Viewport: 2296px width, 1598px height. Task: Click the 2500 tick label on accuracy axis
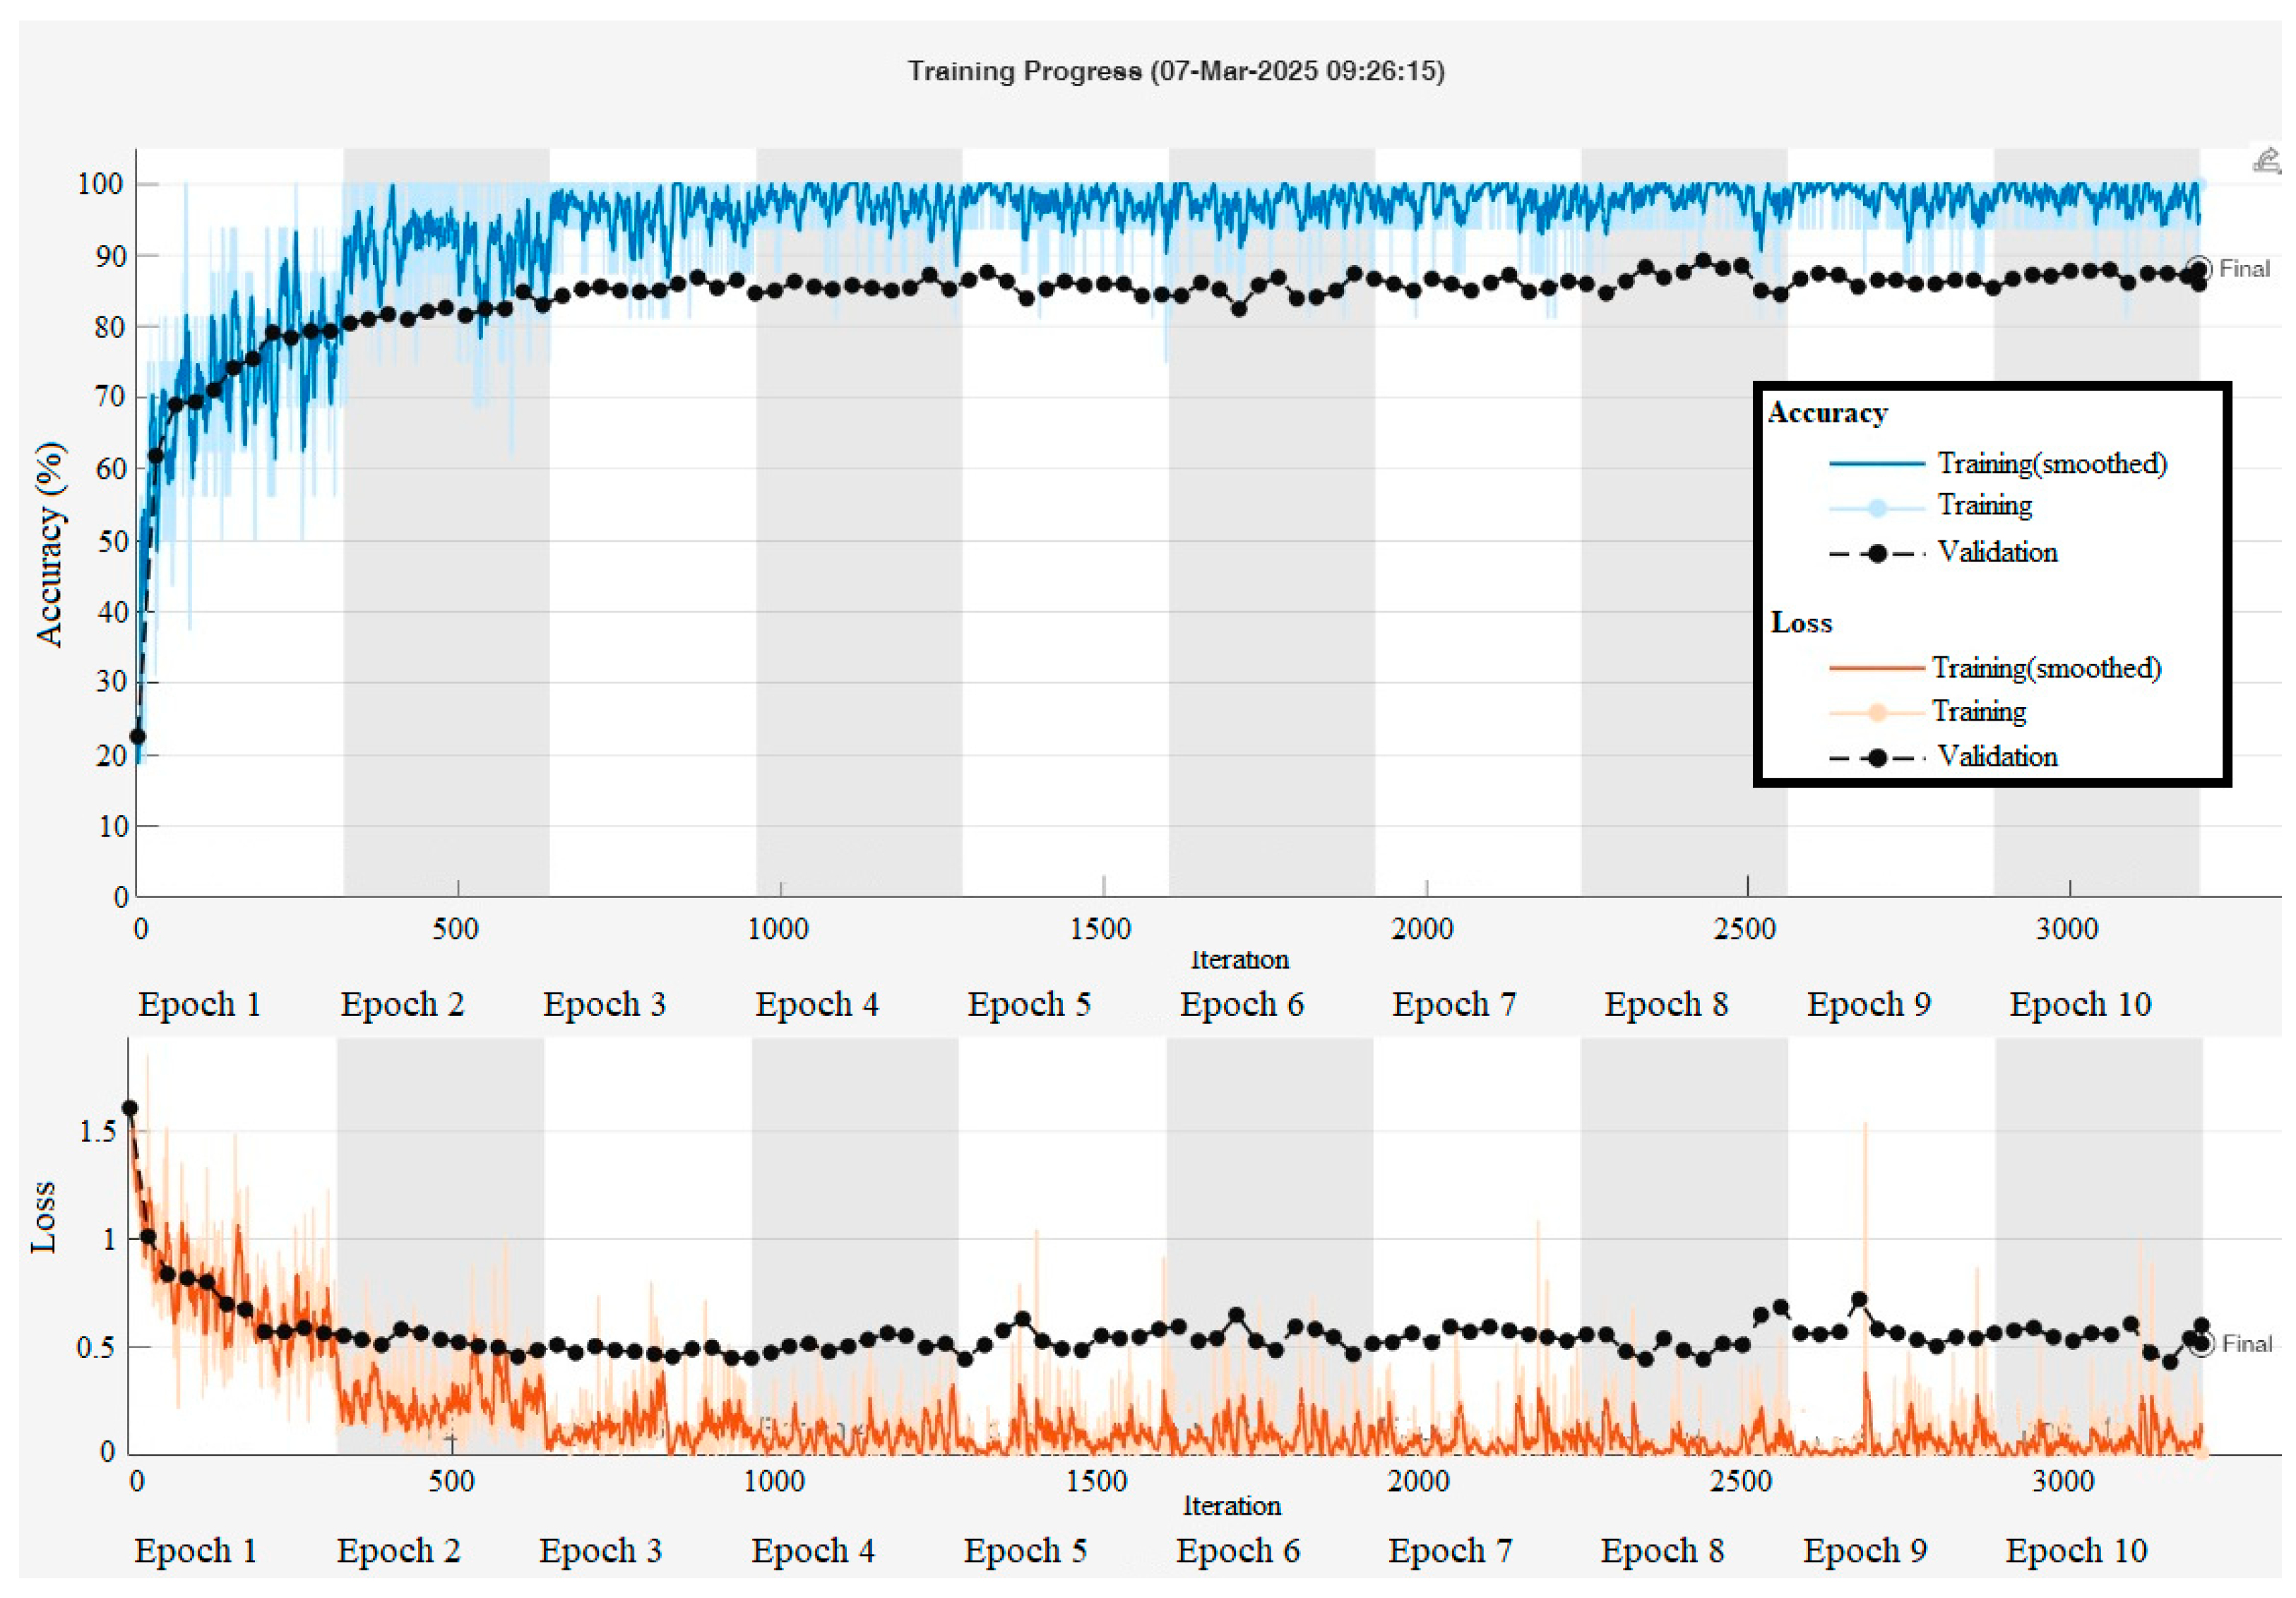(1745, 929)
